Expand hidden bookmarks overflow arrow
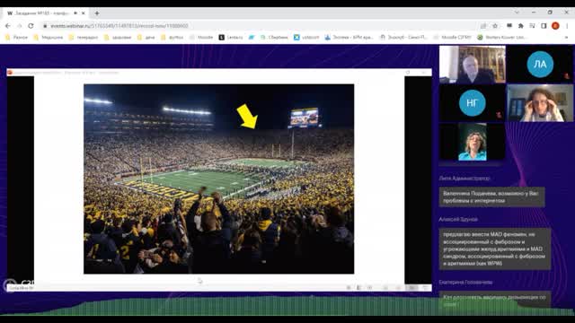Viewport: 575px width, 323px height. click(566, 37)
